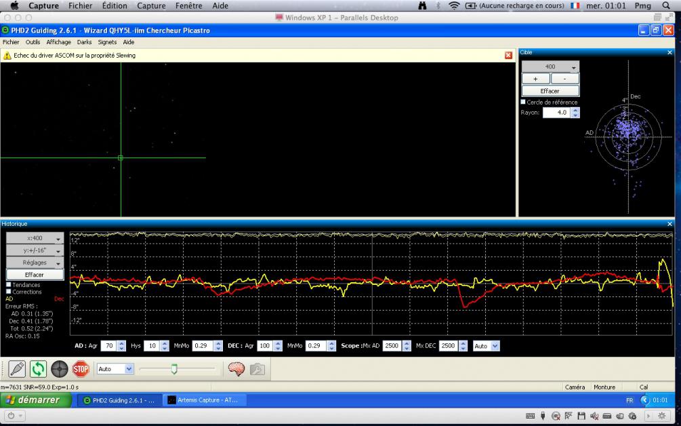The width and height of the screenshot is (681, 426).
Task: Click the AD Agr value stepper arrows
Action: [x=121, y=345]
